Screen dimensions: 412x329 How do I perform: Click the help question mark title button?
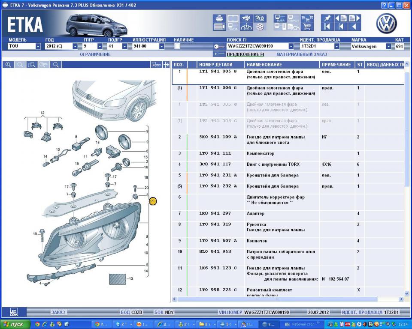pos(384,5)
